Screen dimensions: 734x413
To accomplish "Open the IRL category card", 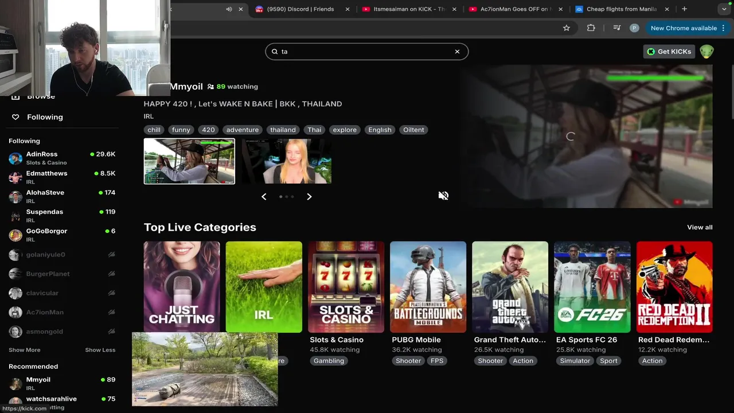I will [264, 287].
